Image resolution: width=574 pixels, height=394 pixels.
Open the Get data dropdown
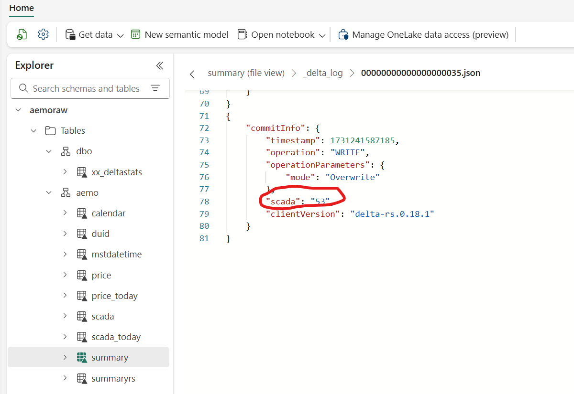click(x=94, y=34)
